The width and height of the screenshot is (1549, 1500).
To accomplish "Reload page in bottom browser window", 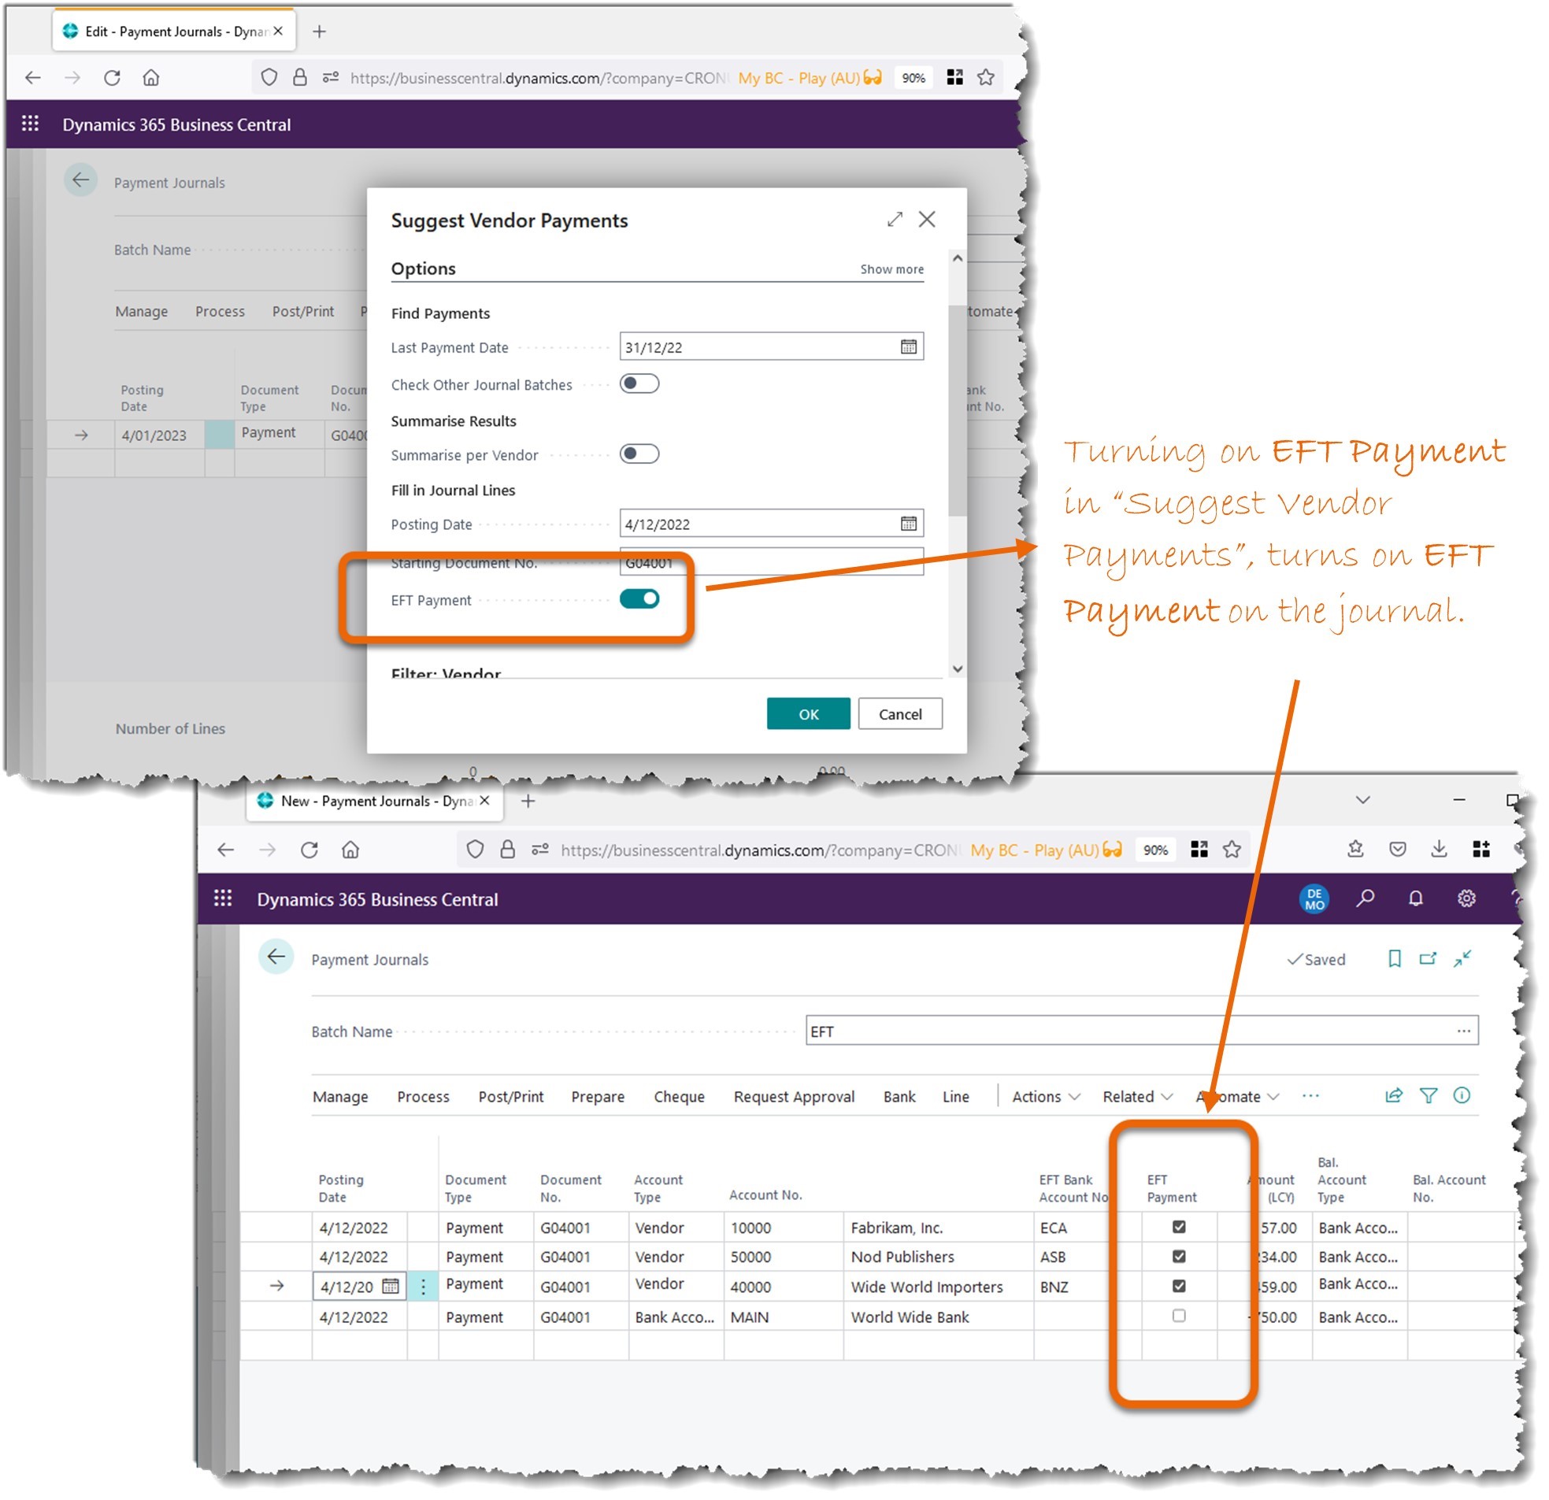I will tap(309, 850).
